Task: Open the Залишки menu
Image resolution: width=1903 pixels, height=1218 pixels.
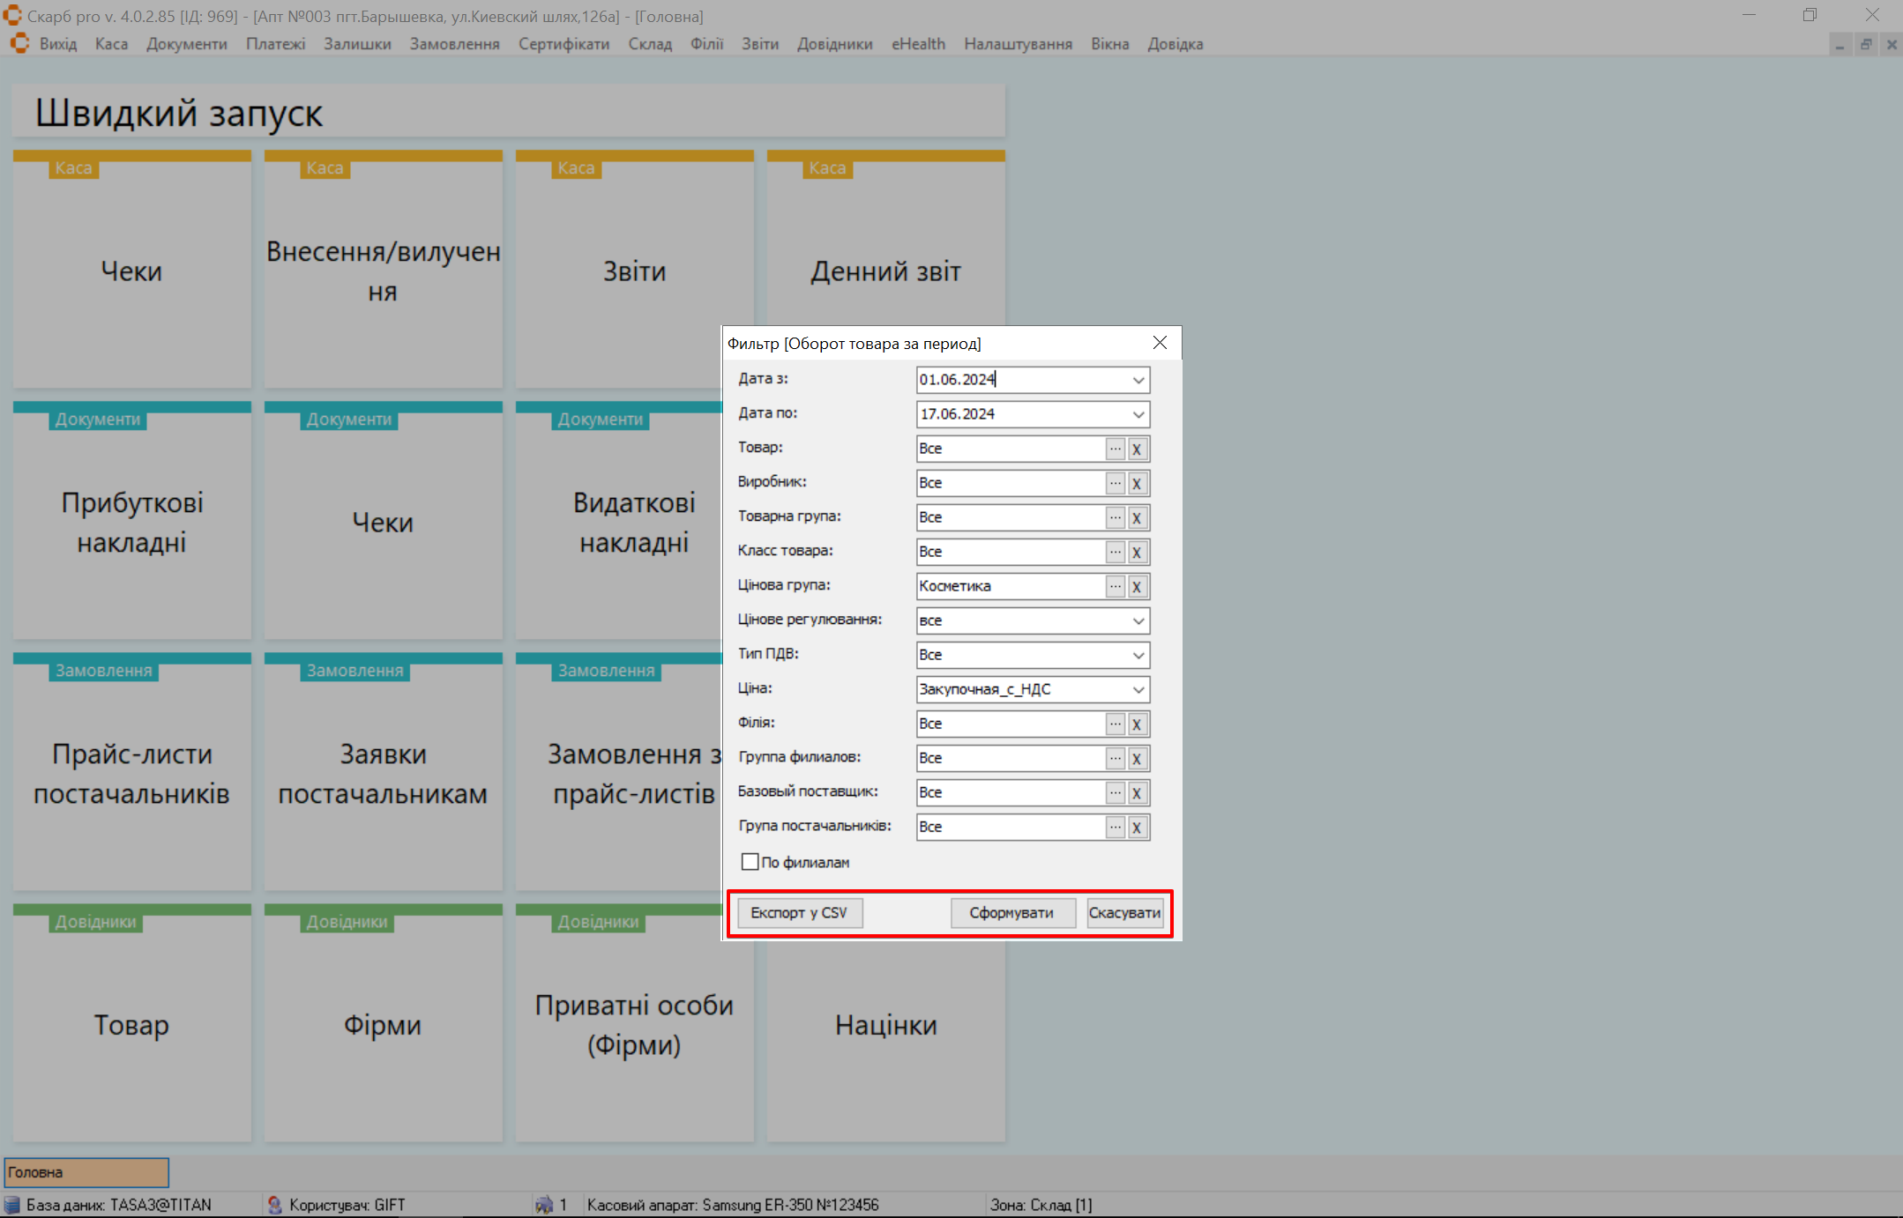Action: [x=357, y=44]
